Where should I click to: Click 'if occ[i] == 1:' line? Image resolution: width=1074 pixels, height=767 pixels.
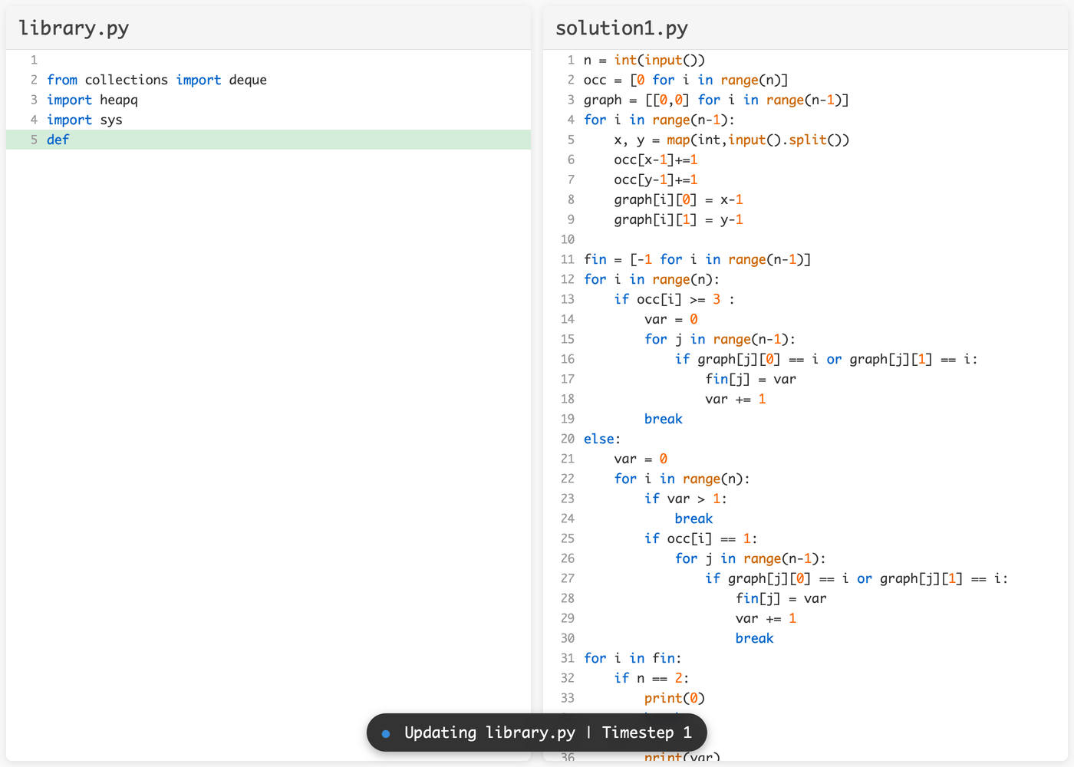click(x=701, y=538)
